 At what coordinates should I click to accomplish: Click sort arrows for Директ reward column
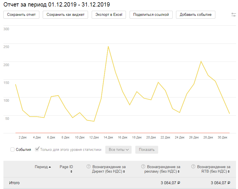(x=124, y=171)
